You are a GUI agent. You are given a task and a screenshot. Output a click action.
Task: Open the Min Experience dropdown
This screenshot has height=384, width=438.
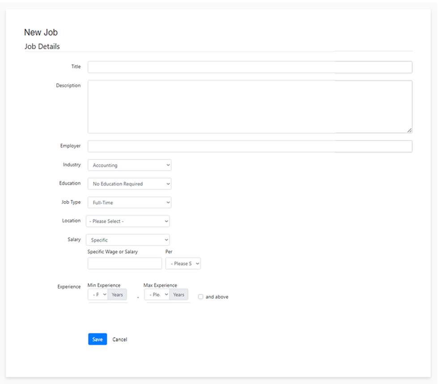pyautogui.click(x=98, y=295)
